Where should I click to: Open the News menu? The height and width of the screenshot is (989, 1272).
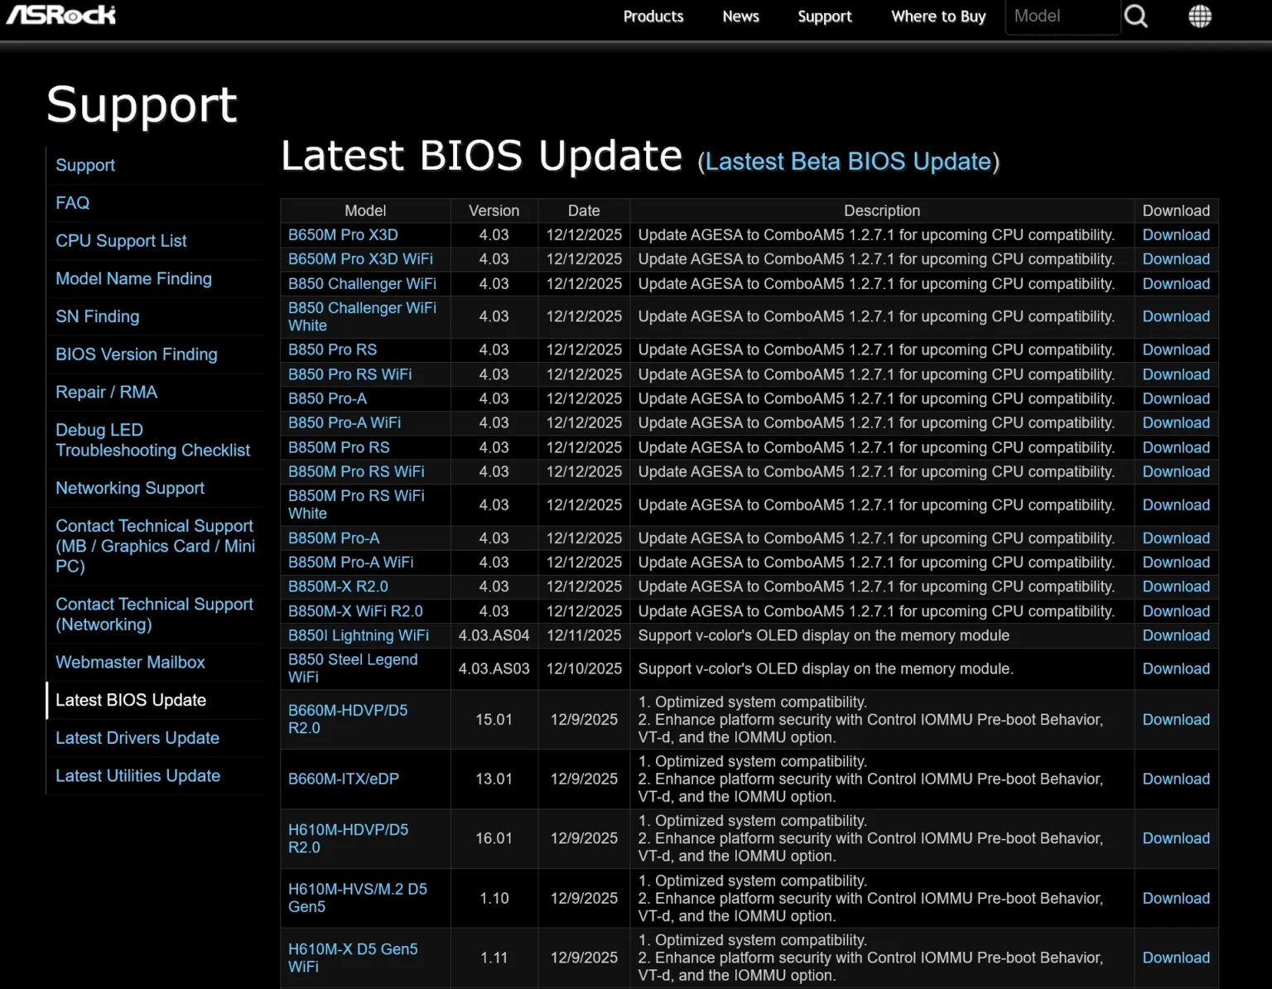(x=740, y=16)
